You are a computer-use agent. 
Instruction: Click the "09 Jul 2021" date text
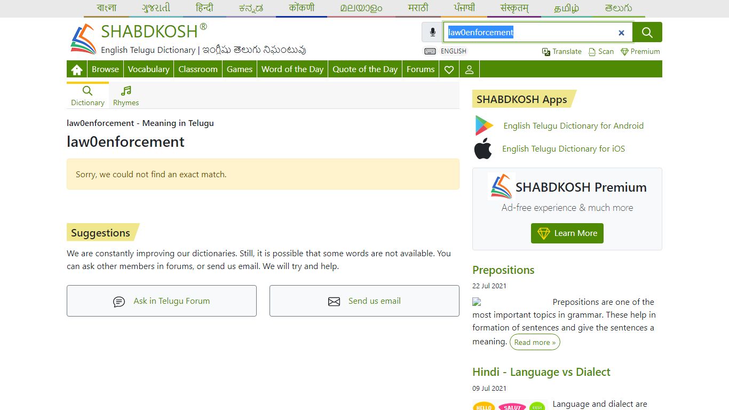pos(489,389)
